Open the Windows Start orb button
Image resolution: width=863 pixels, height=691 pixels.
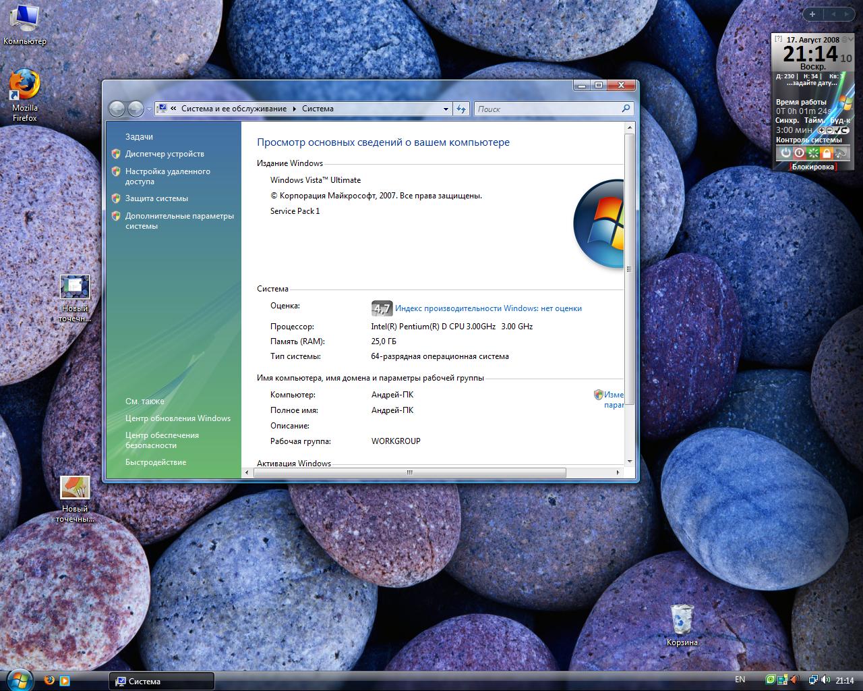(x=19, y=679)
